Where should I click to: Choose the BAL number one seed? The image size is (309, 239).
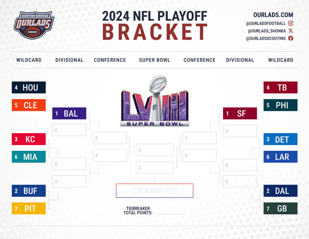pos(69,114)
